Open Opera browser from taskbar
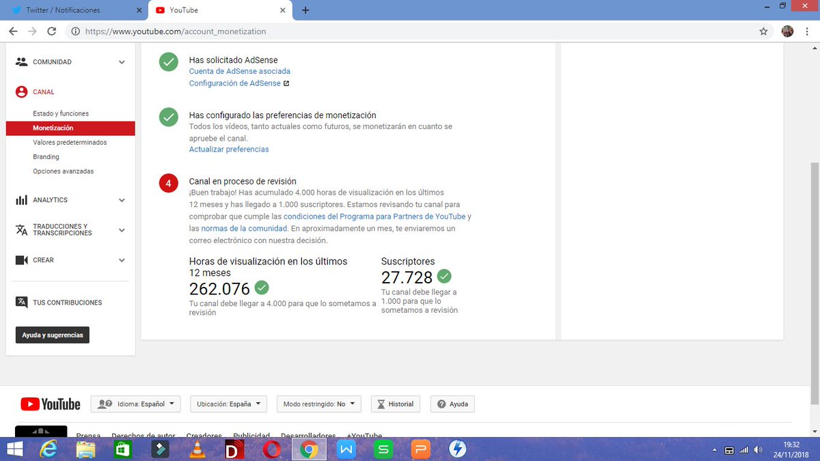This screenshot has width=820, height=461. pos(271,449)
